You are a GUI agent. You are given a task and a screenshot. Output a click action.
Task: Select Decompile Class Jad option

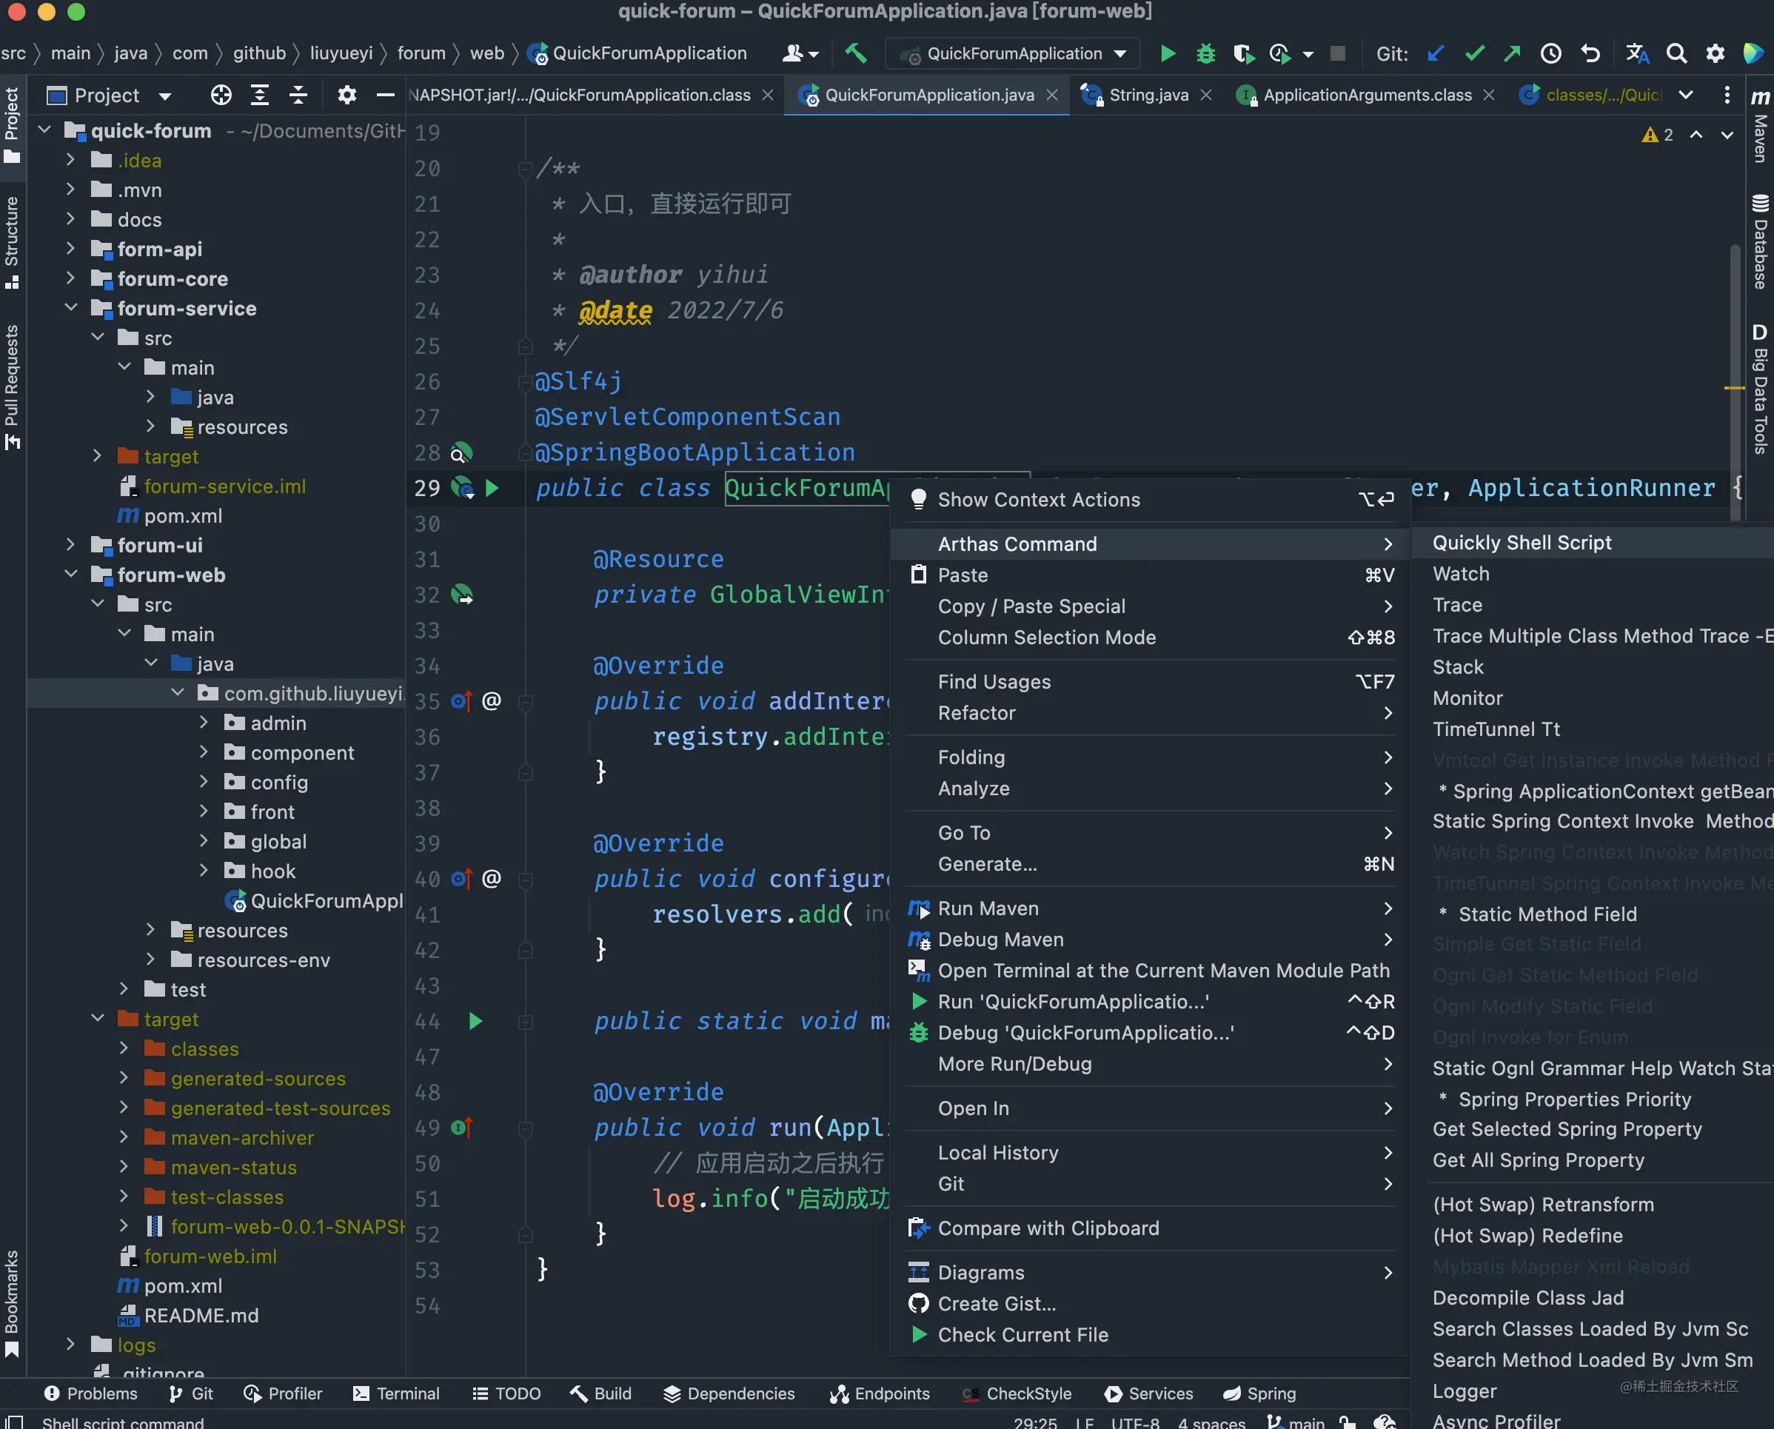(x=1528, y=1298)
